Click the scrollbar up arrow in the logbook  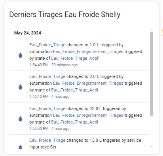152,30
